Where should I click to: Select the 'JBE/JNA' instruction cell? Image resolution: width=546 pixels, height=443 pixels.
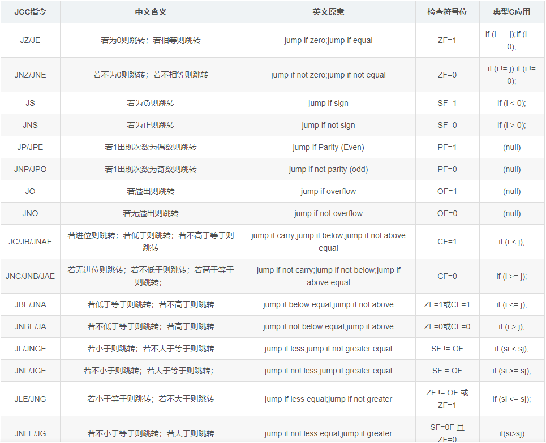[x=31, y=304]
